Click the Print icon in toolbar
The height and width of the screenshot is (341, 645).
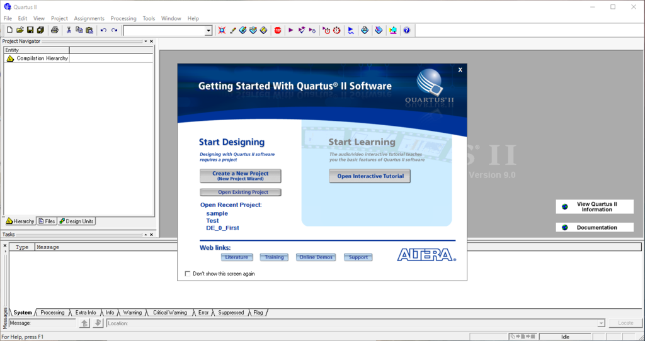tap(55, 30)
